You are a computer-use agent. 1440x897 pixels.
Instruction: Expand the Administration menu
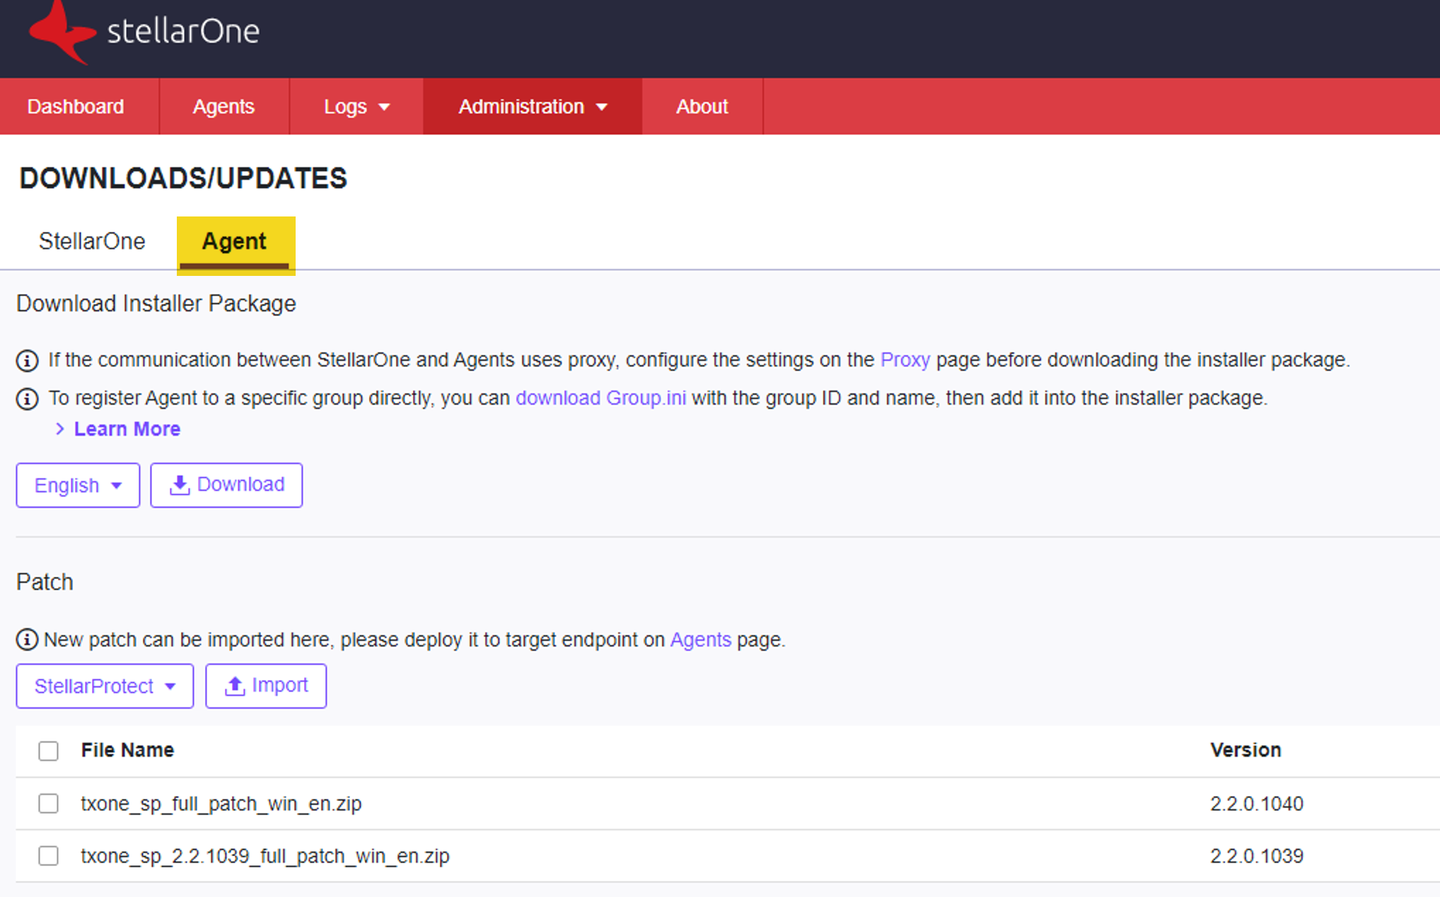(x=532, y=107)
